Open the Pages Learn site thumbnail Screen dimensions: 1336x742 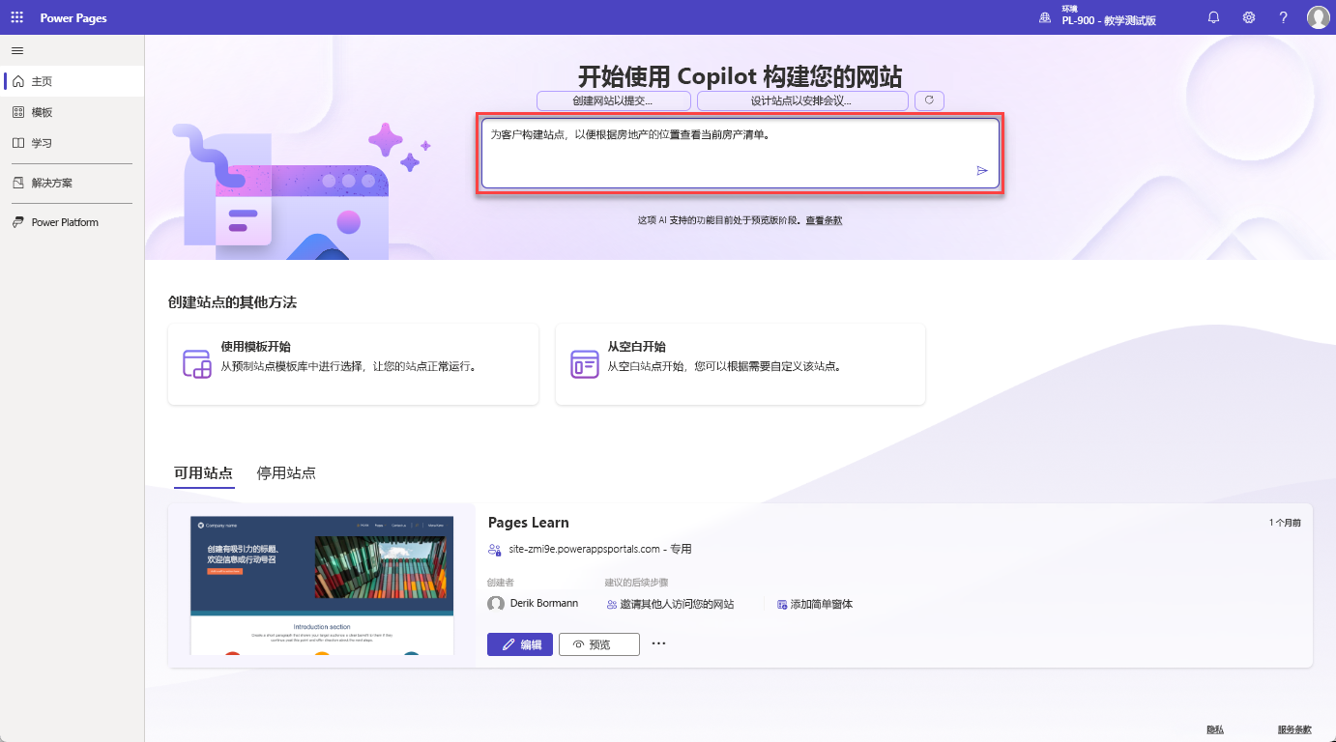click(x=322, y=585)
